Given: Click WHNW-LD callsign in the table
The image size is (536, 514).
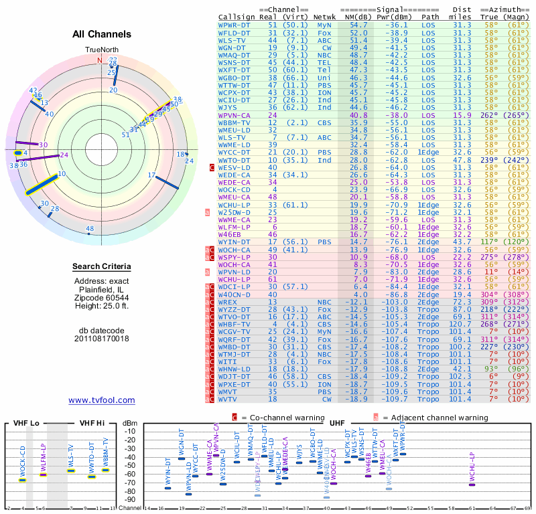Looking at the screenshot, I should pos(234,369).
